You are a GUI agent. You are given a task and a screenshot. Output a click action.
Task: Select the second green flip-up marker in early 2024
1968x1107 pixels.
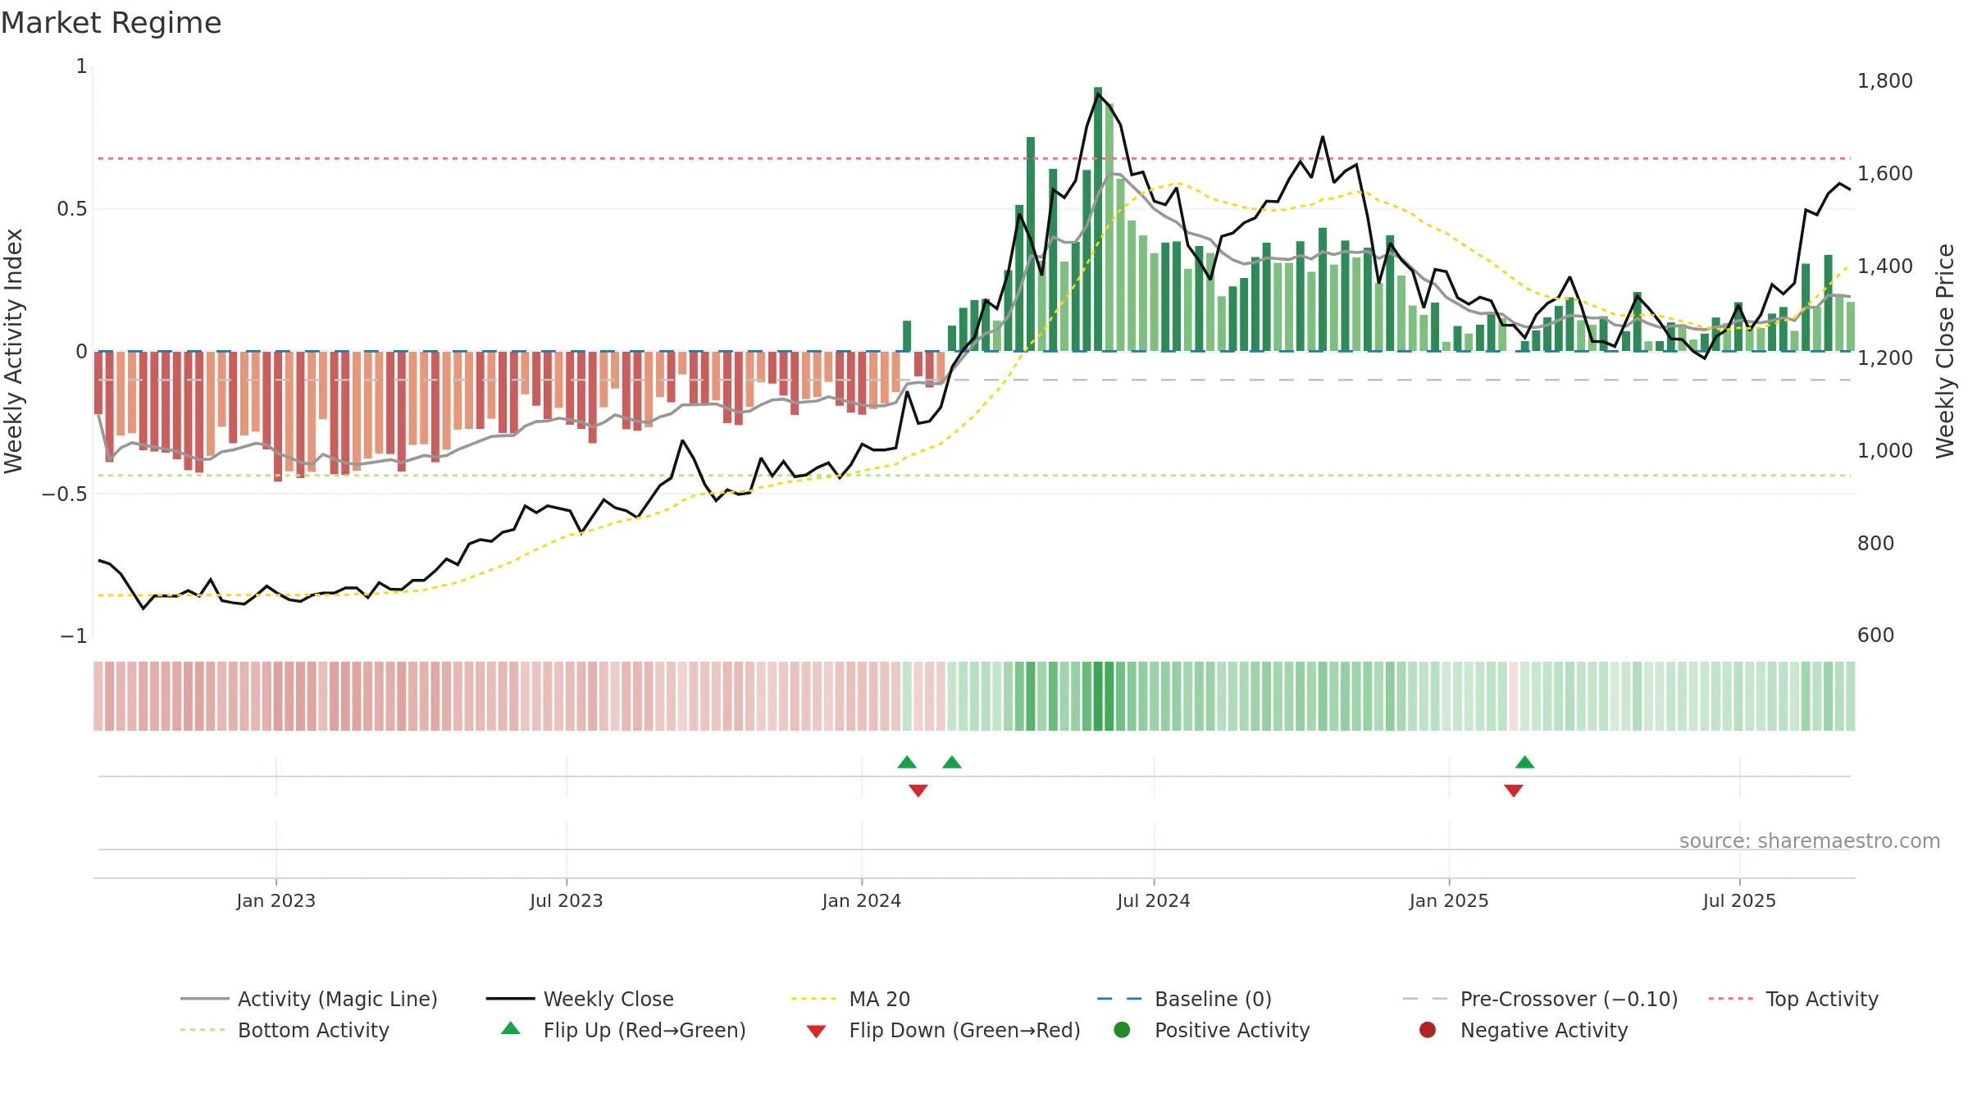(x=952, y=763)
